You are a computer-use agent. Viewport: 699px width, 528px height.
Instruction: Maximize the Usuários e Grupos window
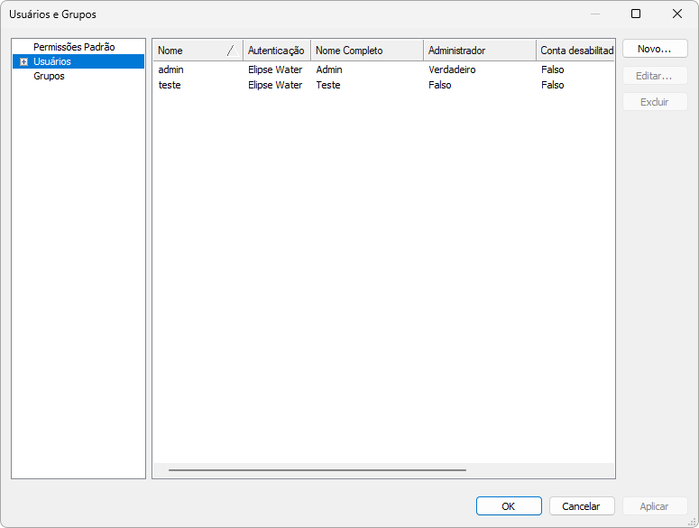(636, 14)
